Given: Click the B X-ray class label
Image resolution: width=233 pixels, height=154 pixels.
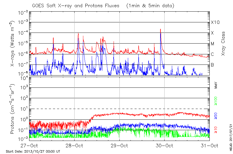Looking at the screenshot, I should 212,65.
